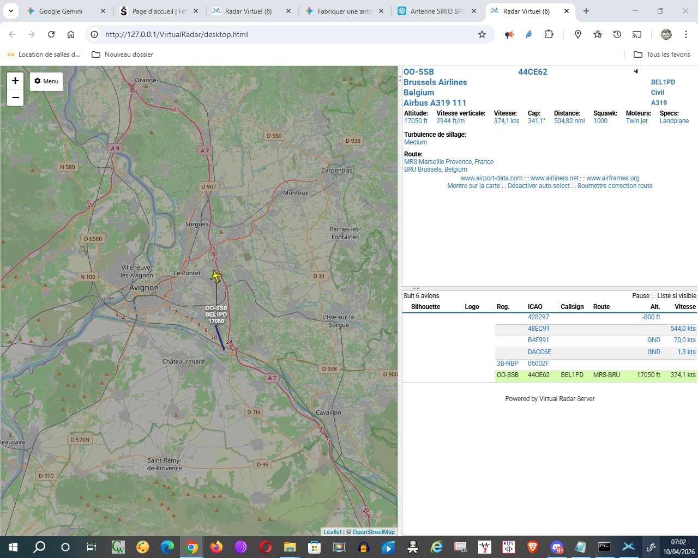The image size is (698, 558).
Task: Open the Menu button on the map
Action: click(x=46, y=81)
